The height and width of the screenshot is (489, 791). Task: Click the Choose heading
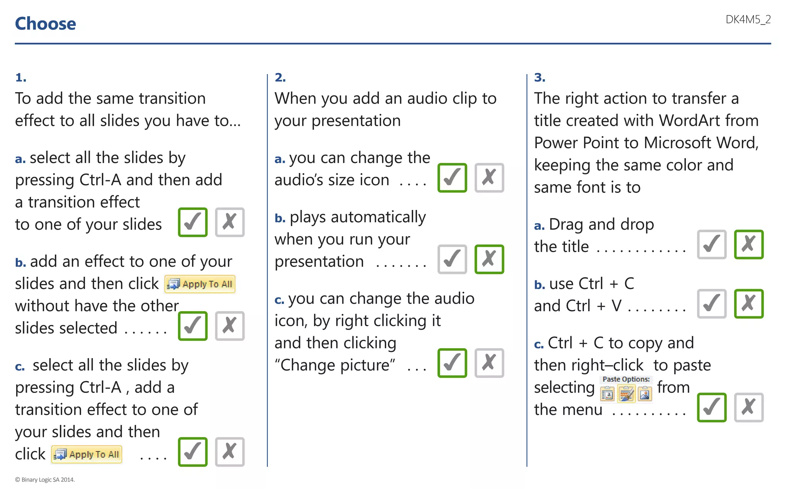pos(46,24)
